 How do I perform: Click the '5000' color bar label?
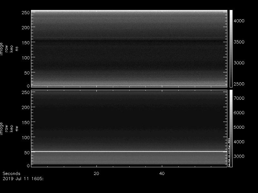[239, 127]
